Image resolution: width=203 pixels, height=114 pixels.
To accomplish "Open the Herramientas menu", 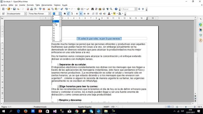I will tap(47, 5).
